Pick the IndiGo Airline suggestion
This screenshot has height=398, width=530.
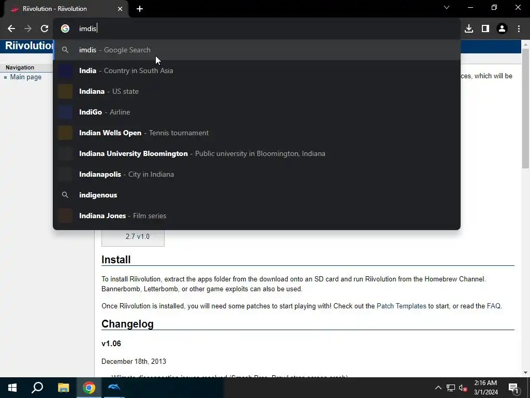(257, 112)
